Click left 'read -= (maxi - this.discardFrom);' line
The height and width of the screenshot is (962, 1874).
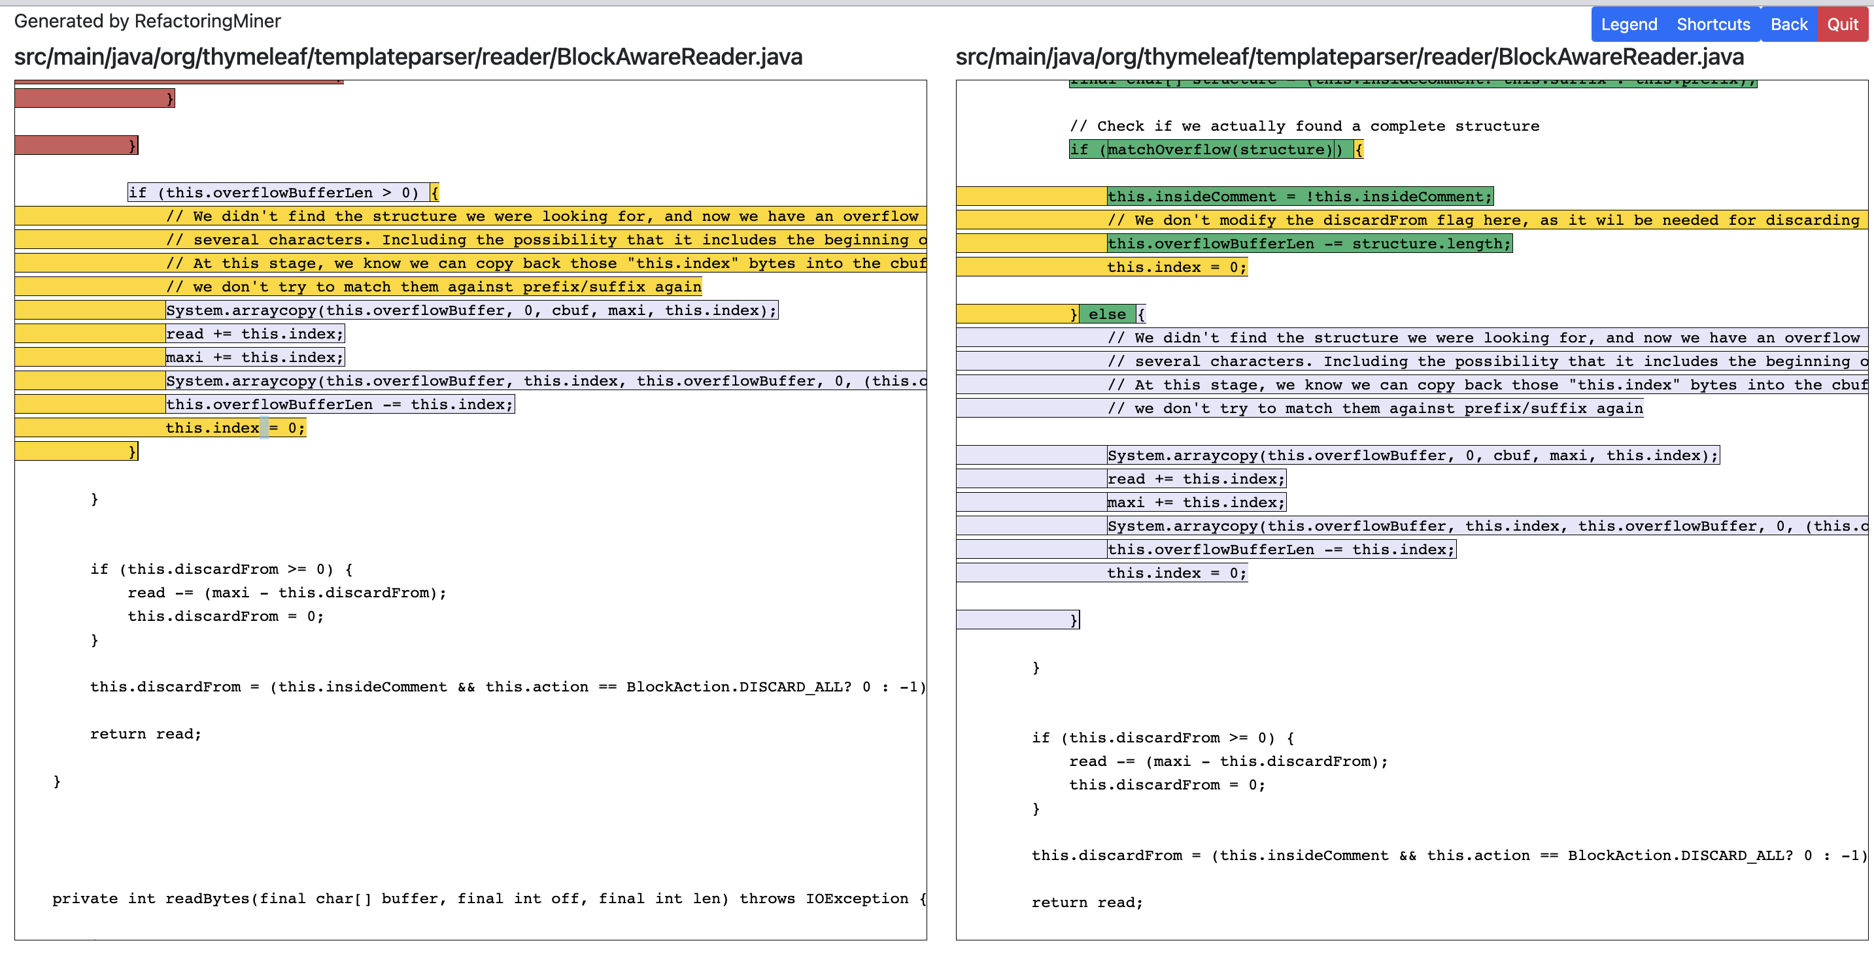click(287, 593)
